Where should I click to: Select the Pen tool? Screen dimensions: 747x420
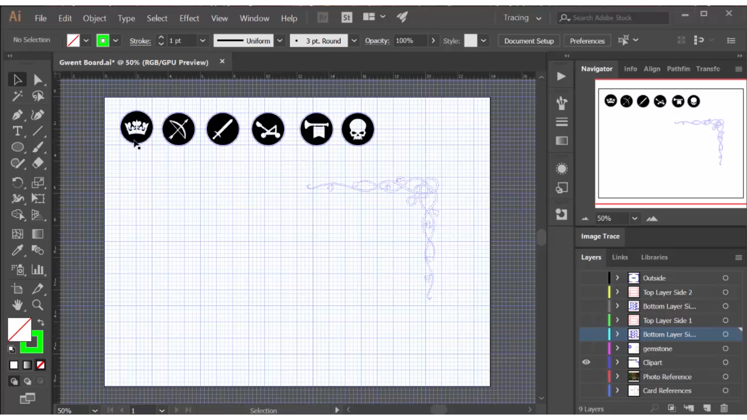[x=17, y=115]
